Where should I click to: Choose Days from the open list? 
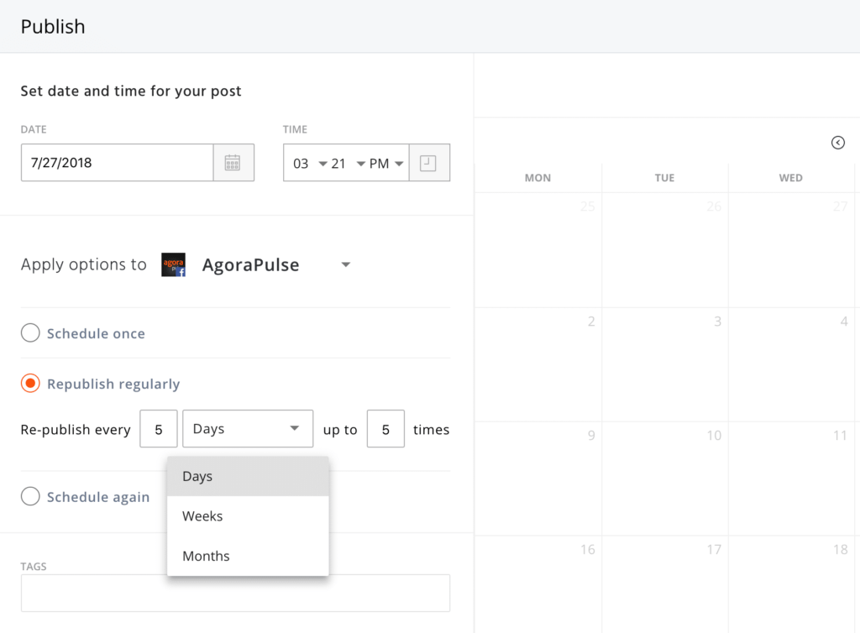248,476
